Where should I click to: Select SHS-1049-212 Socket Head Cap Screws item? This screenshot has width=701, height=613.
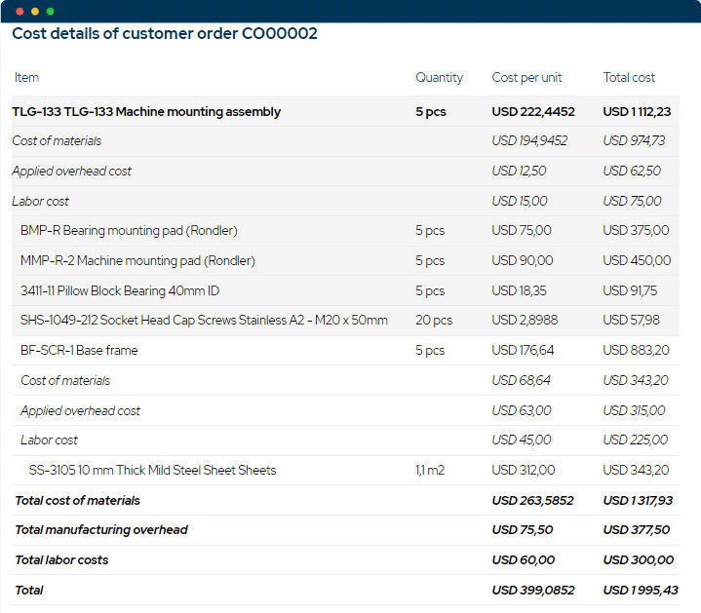[x=204, y=321]
